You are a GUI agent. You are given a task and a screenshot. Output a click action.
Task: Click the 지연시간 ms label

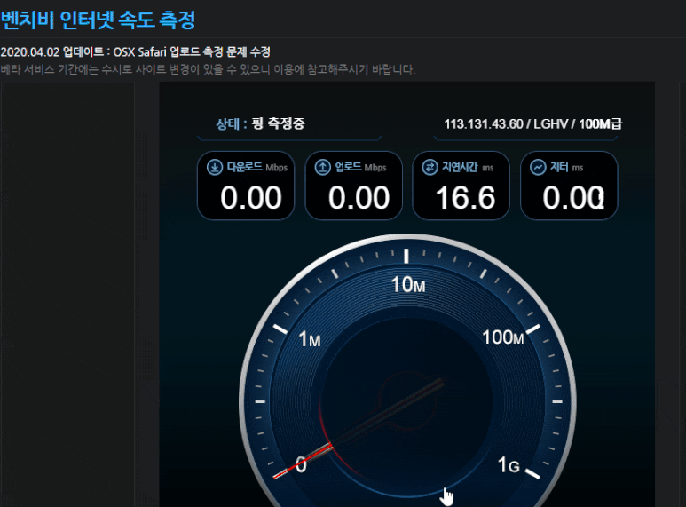[x=468, y=167]
